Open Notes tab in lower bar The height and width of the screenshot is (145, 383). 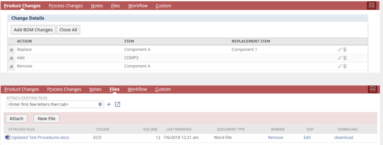coord(95,89)
